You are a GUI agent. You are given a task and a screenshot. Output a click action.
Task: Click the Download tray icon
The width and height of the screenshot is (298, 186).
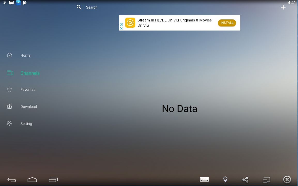pos(10,107)
